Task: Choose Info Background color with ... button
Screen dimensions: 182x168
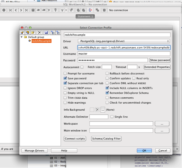Action: (x=103, y=110)
